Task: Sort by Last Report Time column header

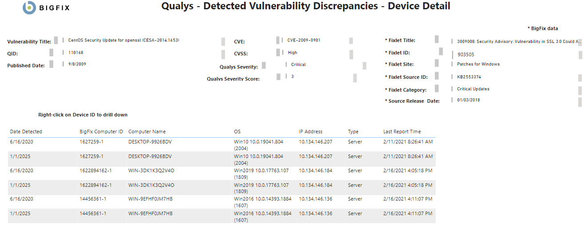Action: (402, 131)
